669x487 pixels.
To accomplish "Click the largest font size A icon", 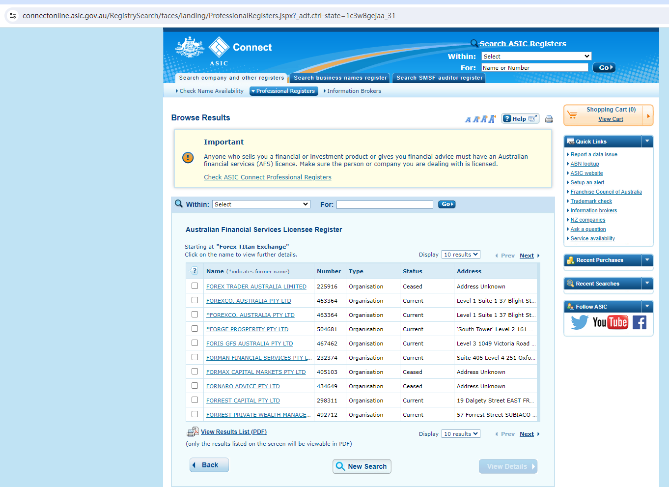I will (x=492, y=119).
